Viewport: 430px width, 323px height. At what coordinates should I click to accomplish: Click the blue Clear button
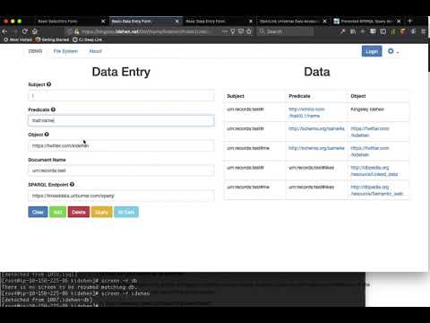point(38,212)
